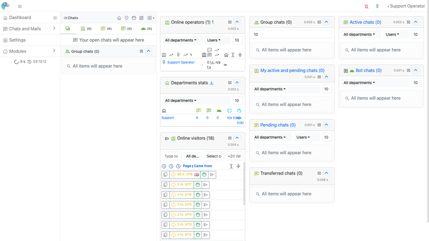Toggle operator online status icon in top bar

[x=377, y=6]
